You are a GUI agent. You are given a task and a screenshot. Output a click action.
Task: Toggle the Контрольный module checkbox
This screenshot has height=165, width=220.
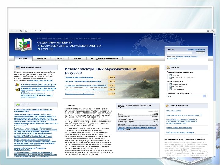pyautogui.click(x=170, y=89)
